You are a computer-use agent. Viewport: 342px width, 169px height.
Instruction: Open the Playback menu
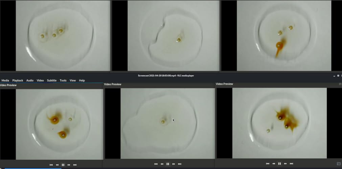click(x=18, y=80)
